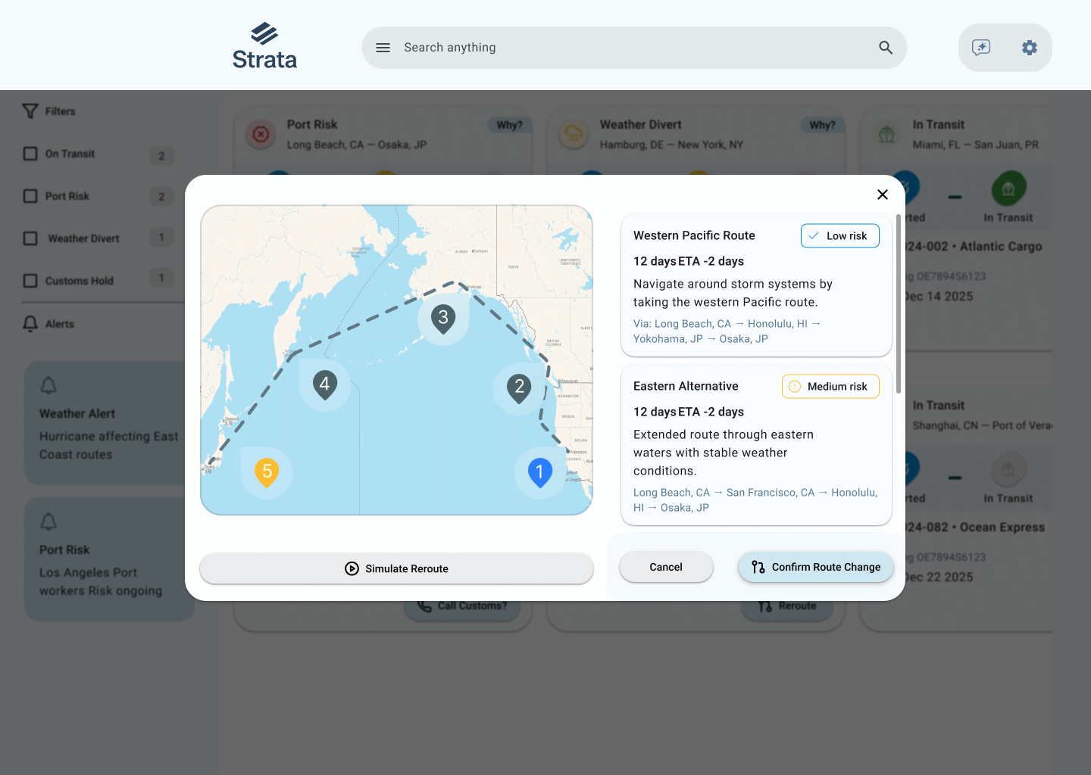
Task: Click Eastern Alternative 12 days ETA text
Action: (689, 412)
